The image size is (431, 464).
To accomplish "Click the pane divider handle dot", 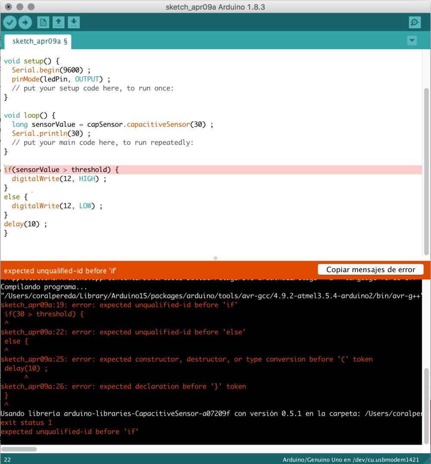I will click(x=215, y=258).
